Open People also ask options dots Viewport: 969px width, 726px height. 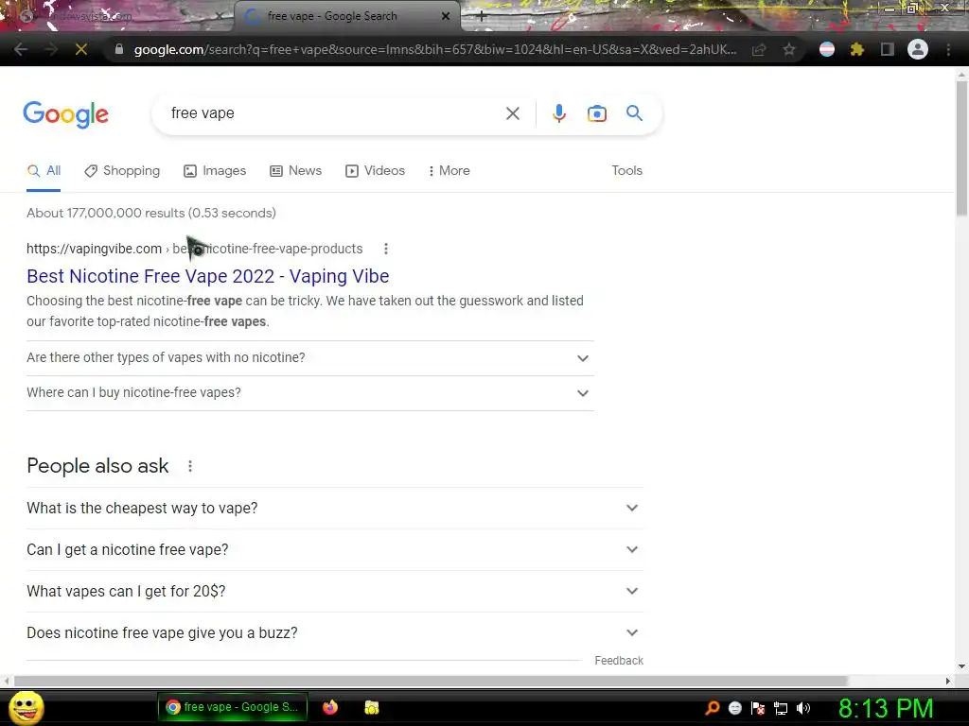click(x=190, y=466)
